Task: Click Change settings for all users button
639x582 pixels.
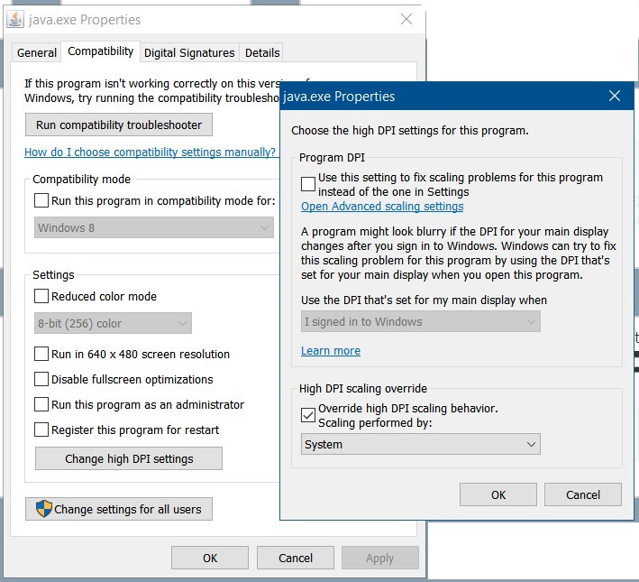Action: [119, 509]
